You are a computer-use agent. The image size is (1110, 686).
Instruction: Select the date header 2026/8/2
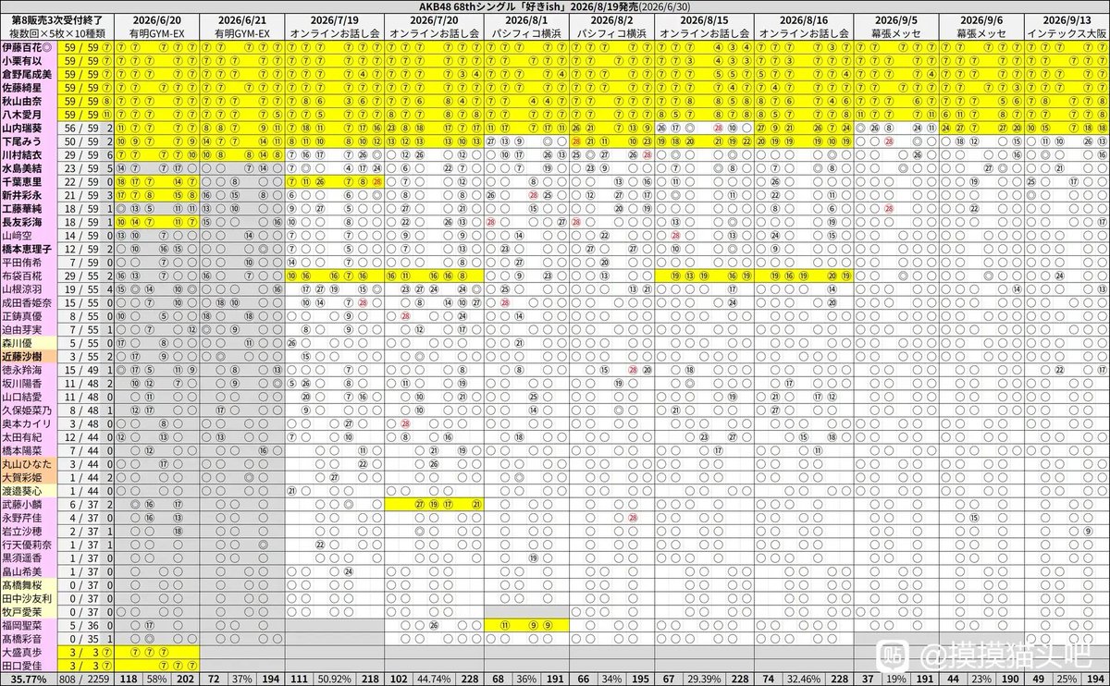pyautogui.click(x=611, y=19)
